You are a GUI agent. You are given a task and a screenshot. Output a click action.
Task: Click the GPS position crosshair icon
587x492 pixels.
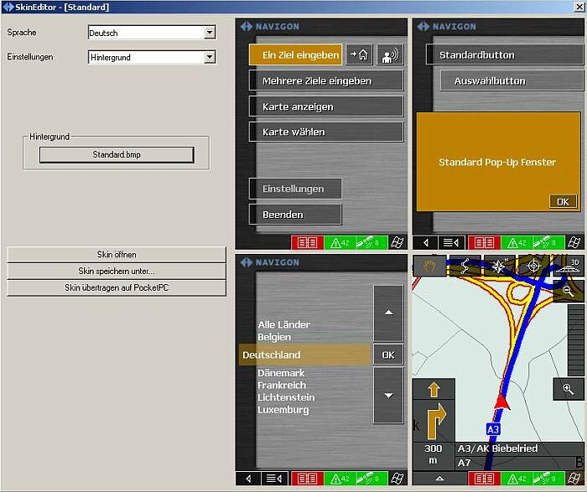point(533,266)
